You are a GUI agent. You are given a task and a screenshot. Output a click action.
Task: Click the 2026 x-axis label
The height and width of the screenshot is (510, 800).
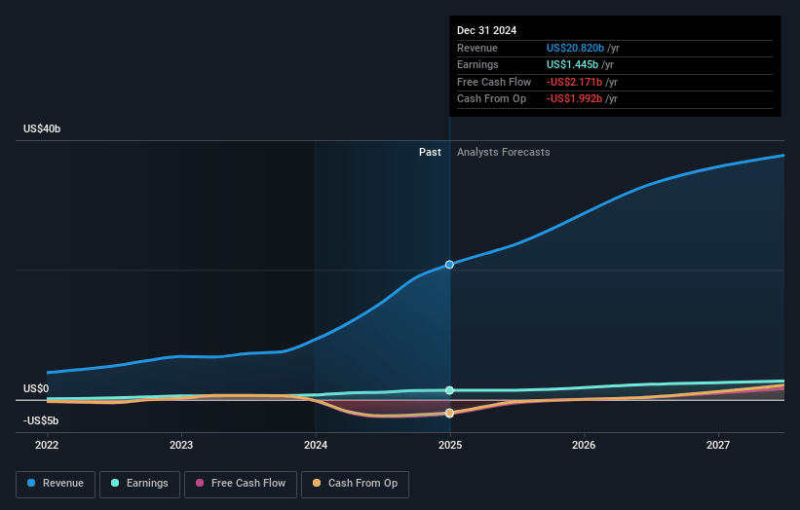(x=584, y=446)
